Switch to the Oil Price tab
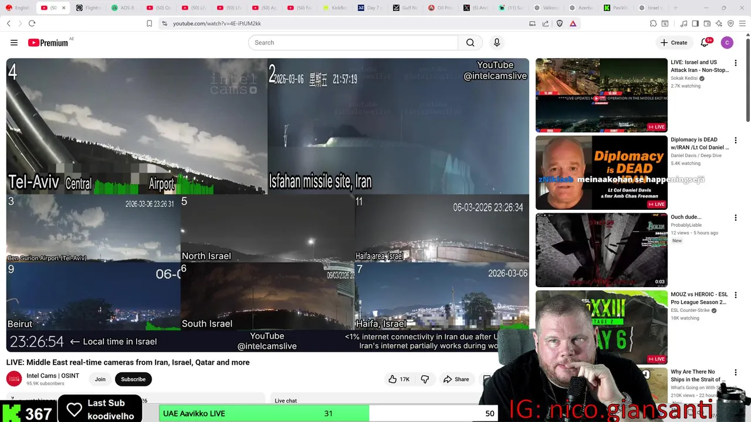This screenshot has height=422, width=751. 440,8
